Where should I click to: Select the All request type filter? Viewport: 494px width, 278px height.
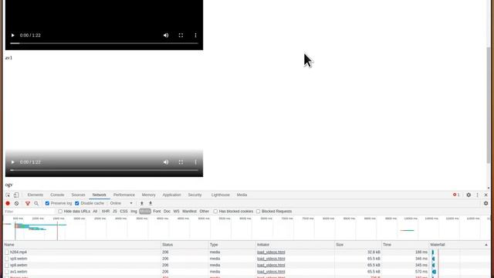pos(95,212)
